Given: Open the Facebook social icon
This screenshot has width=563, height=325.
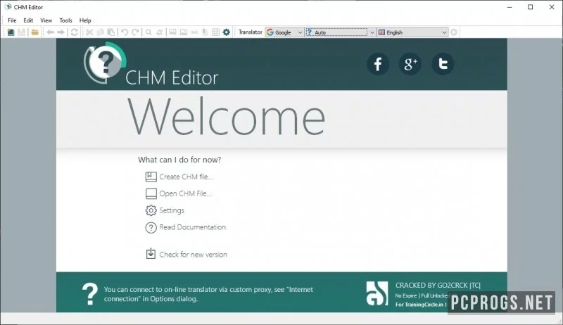Looking at the screenshot, I should pos(378,64).
